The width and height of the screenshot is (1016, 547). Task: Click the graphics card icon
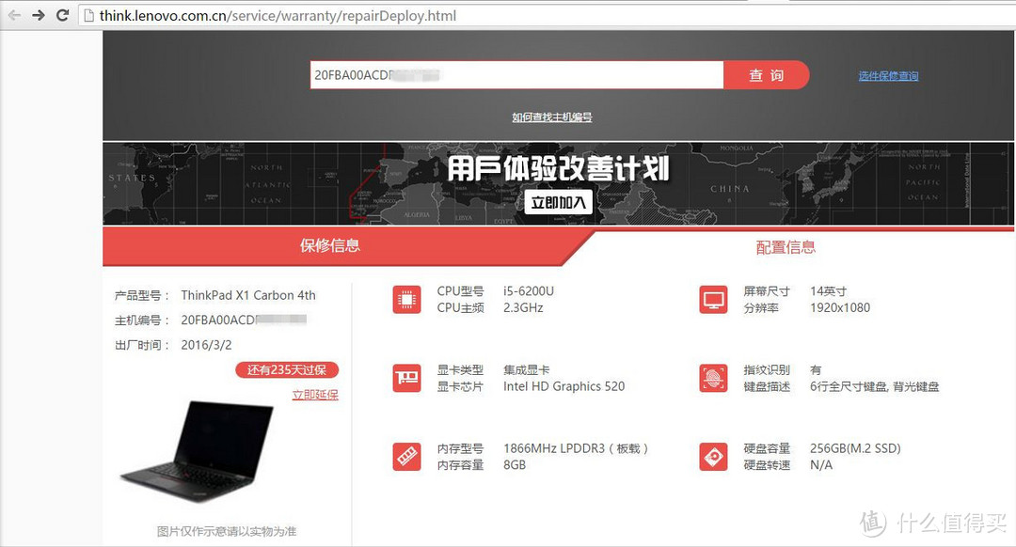[x=406, y=378]
